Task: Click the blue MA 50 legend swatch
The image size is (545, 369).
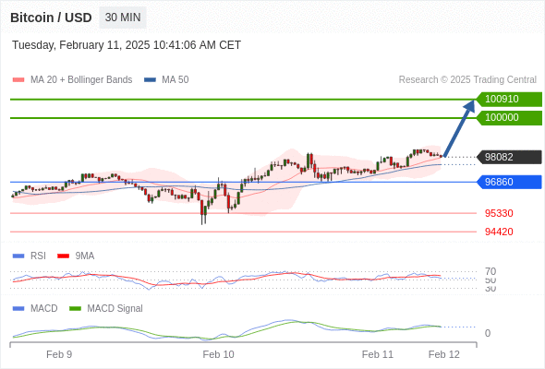Action: (150, 80)
